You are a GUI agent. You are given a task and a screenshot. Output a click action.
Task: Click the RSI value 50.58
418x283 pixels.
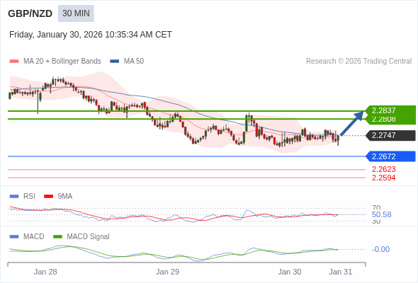381,214
